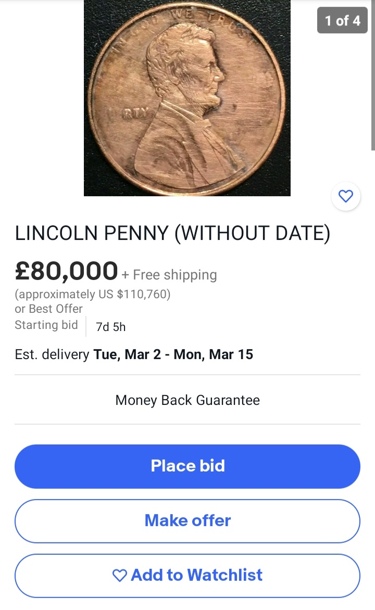Screen dimensions: 375x610
Task: Open the Lincoln penny coin photo
Action: [x=187, y=98]
